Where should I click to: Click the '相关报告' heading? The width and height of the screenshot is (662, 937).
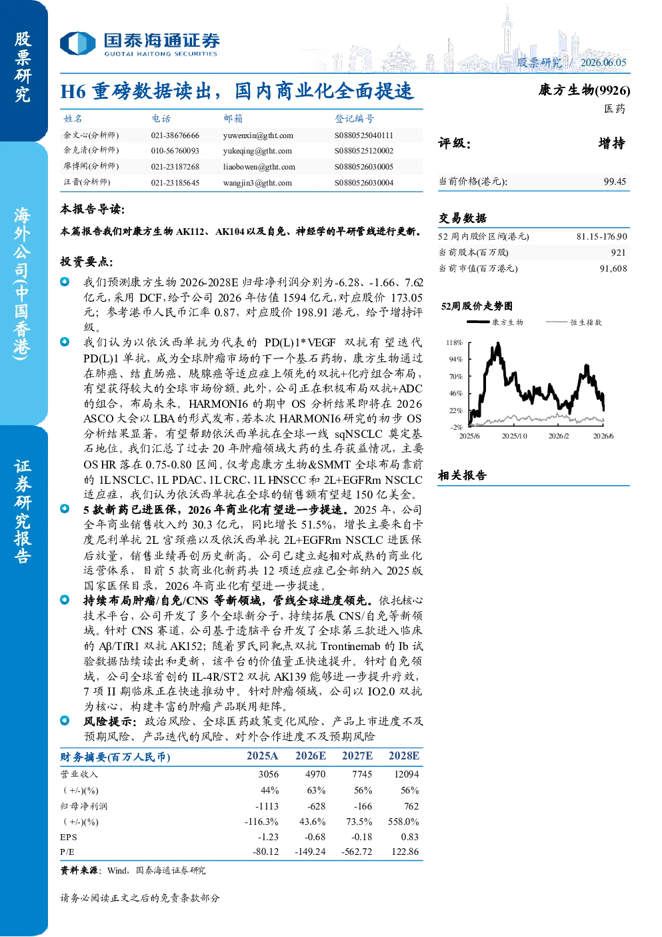tap(462, 476)
